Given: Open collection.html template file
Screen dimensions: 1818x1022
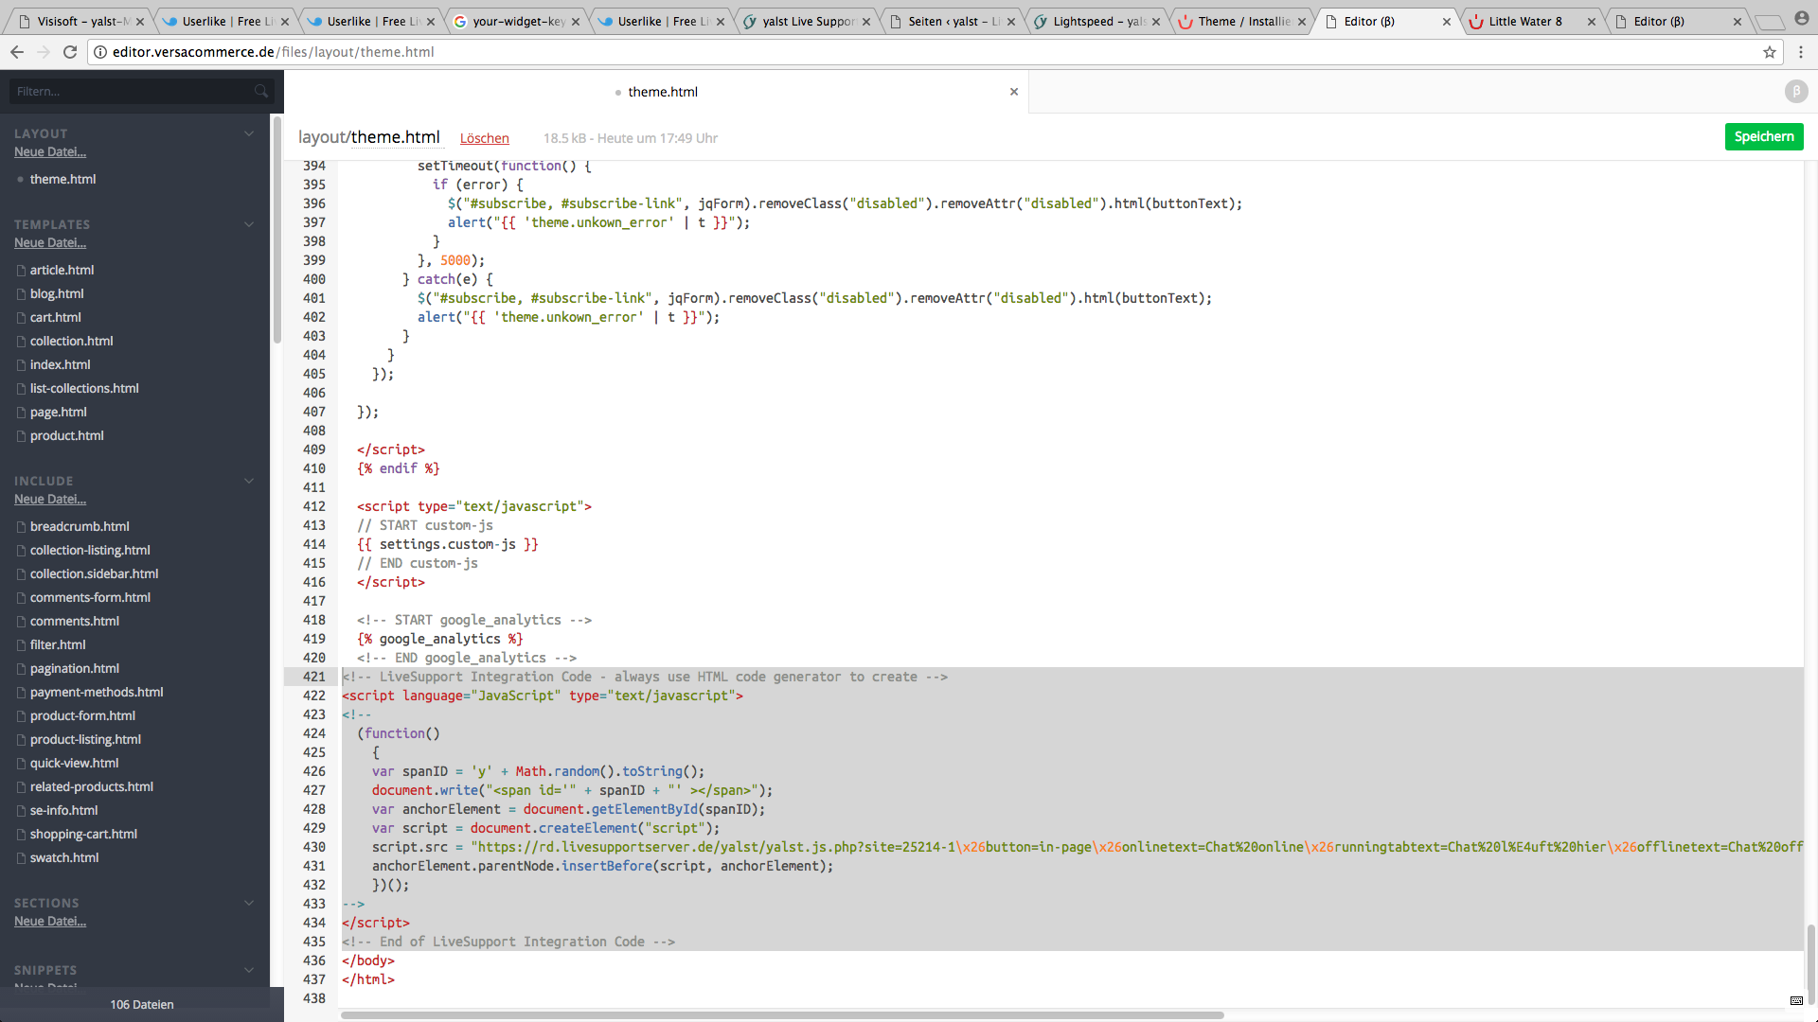Looking at the screenshot, I should tap(71, 342).
